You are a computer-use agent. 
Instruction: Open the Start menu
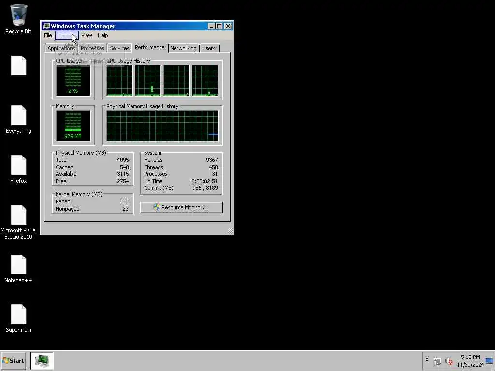click(13, 360)
